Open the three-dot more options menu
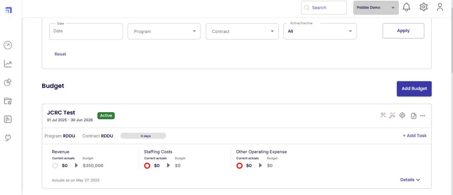The width and height of the screenshot is (453, 195). pyautogui.click(x=423, y=116)
